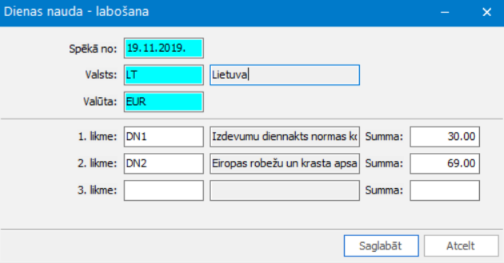Select the Eiropas robežu description field
The width and height of the screenshot is (504, 263).
tap(284, 164)
